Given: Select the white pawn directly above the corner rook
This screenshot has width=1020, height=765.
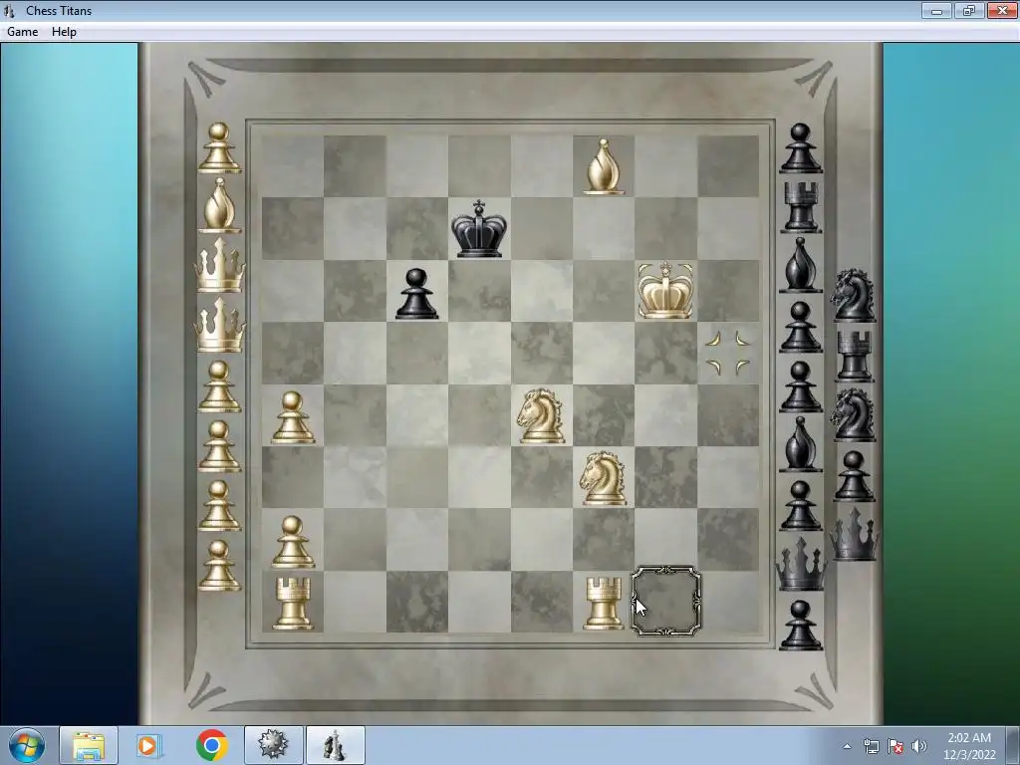Looking at the screenshot, I should point(293,542).
